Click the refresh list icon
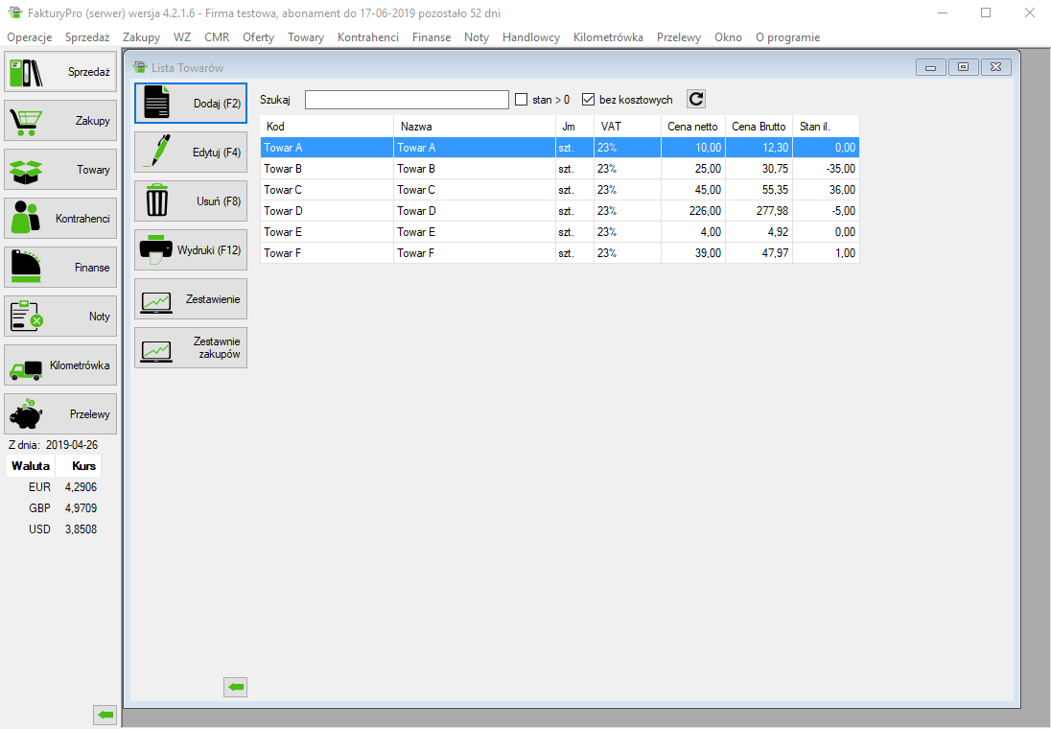1051x729 pixels. [696, 99]
